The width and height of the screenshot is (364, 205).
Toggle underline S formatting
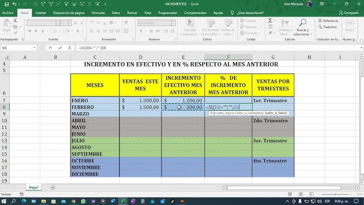click(x=42, y=31)
